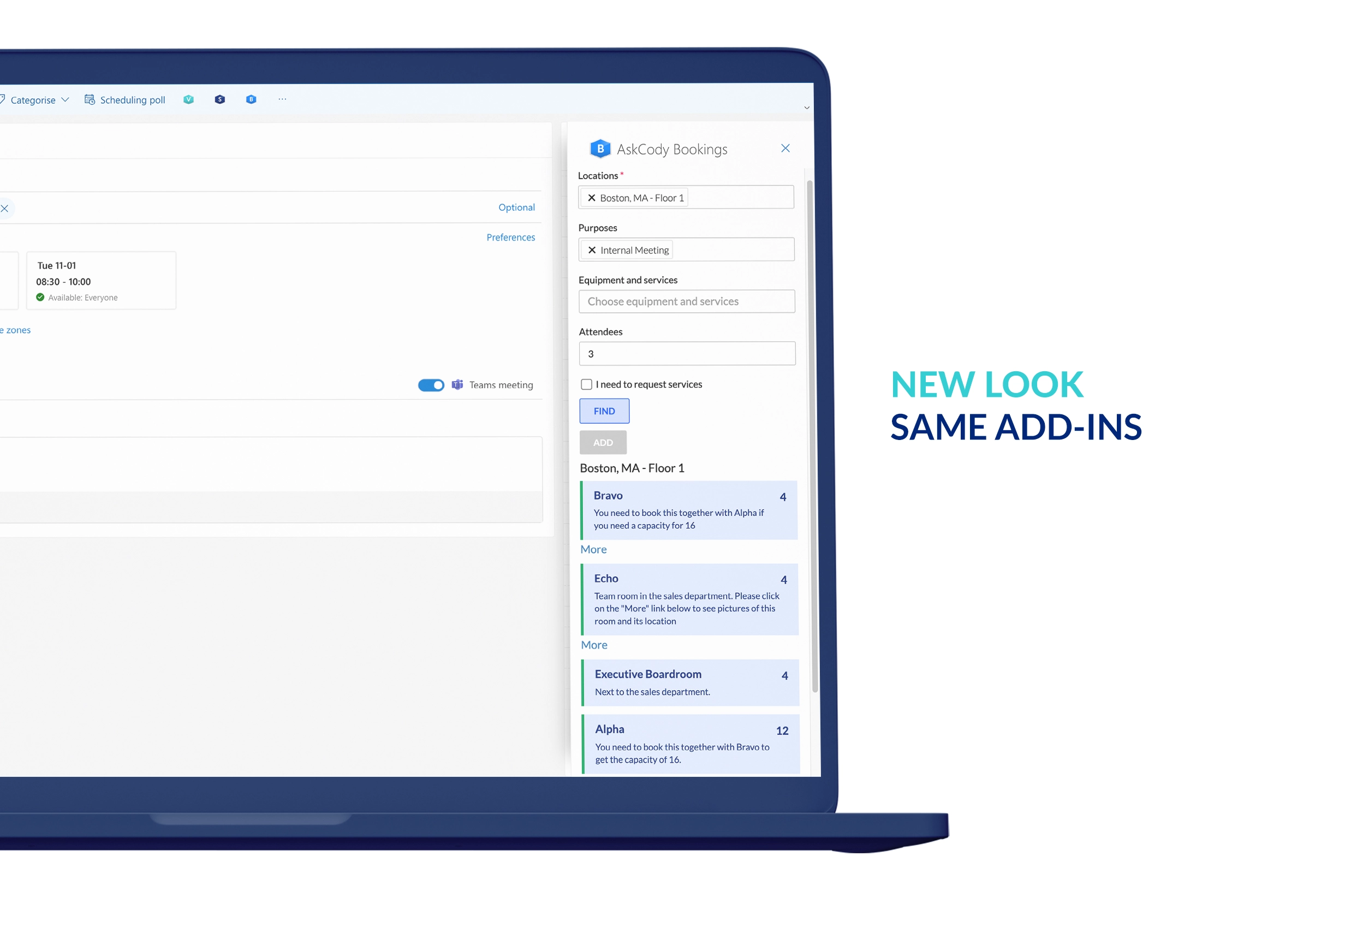This screenshot has width=1363, height=939.
Task: Click inside the Locations field
Action: pyautogui.click(x=686, y=197)
